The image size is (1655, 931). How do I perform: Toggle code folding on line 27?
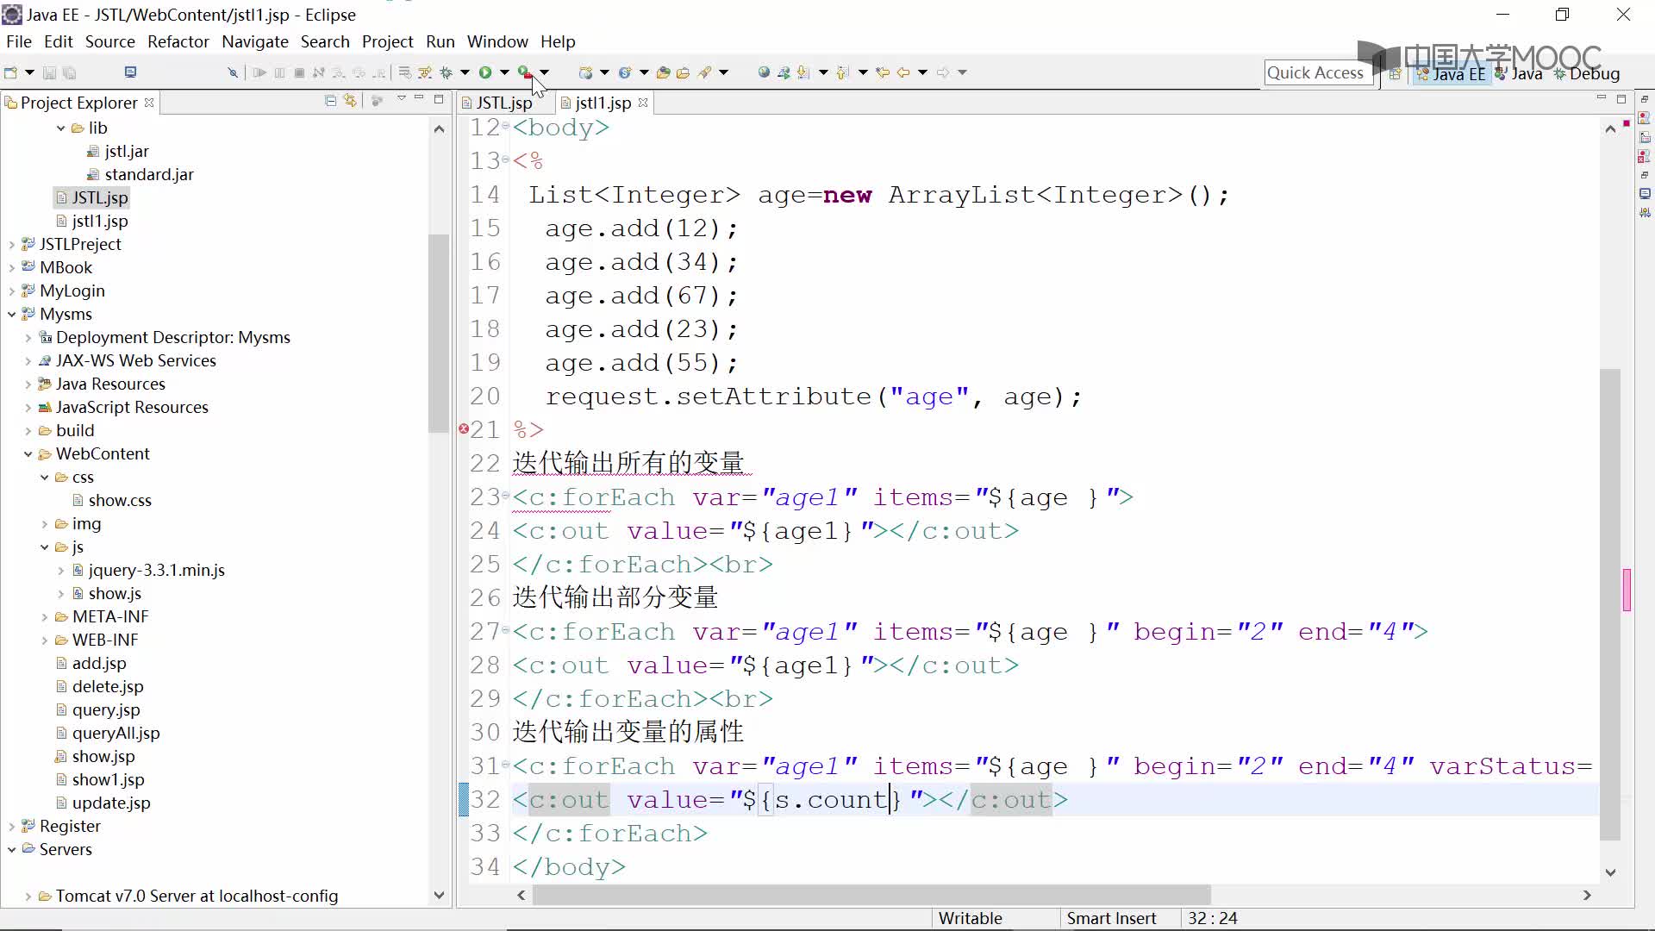506,631
